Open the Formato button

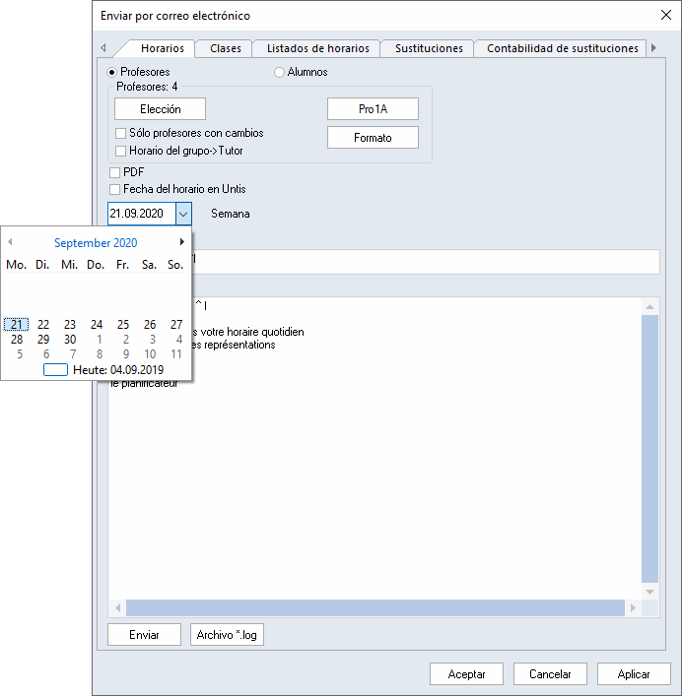tap(373, 138)
